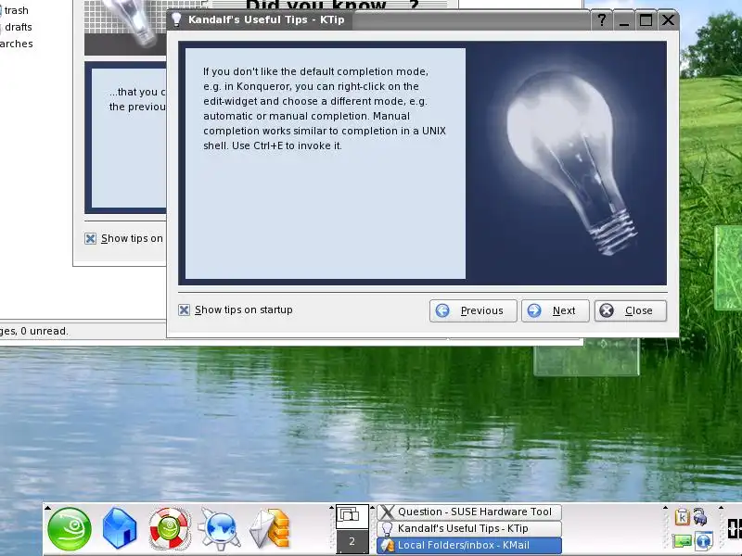The width and height of the screenshot is (742, 556).
Task: Click the blue info updater tray icon
Action: click(704, 541)
